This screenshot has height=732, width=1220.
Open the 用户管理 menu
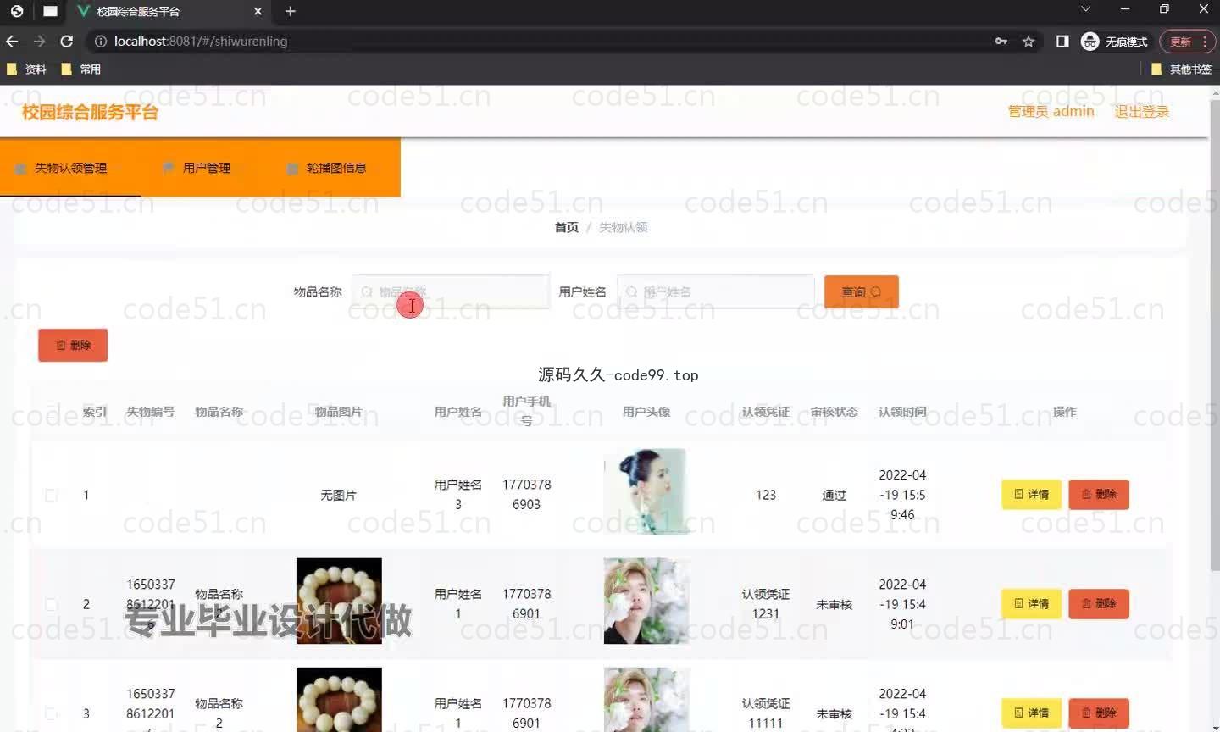206,168
